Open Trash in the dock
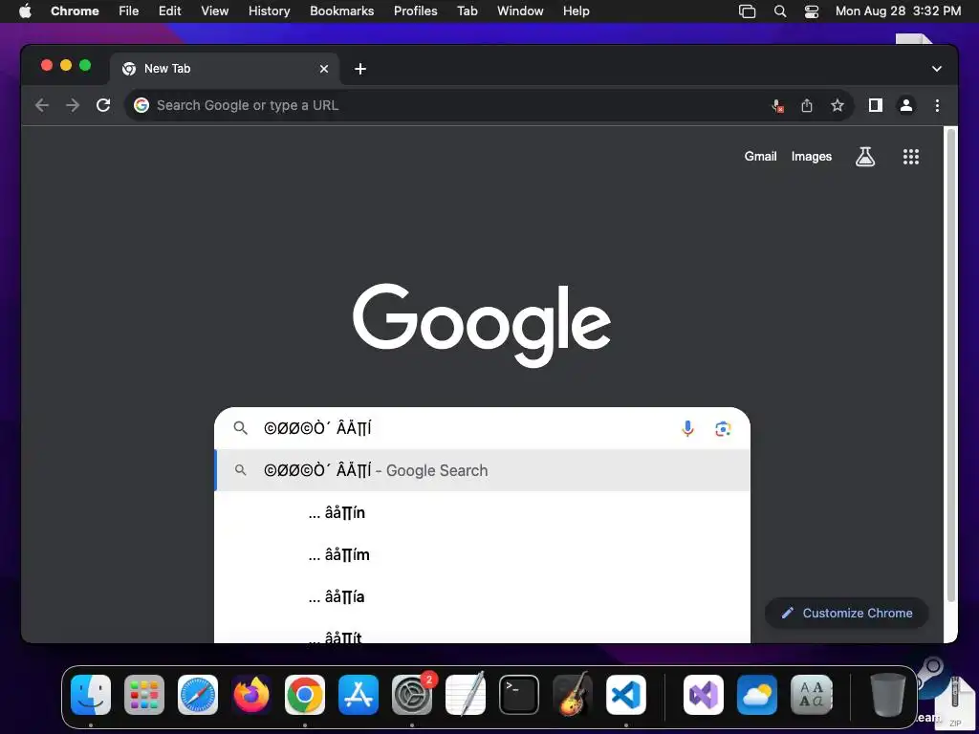This screenshot has height=734, width=979. click(888, 695)
